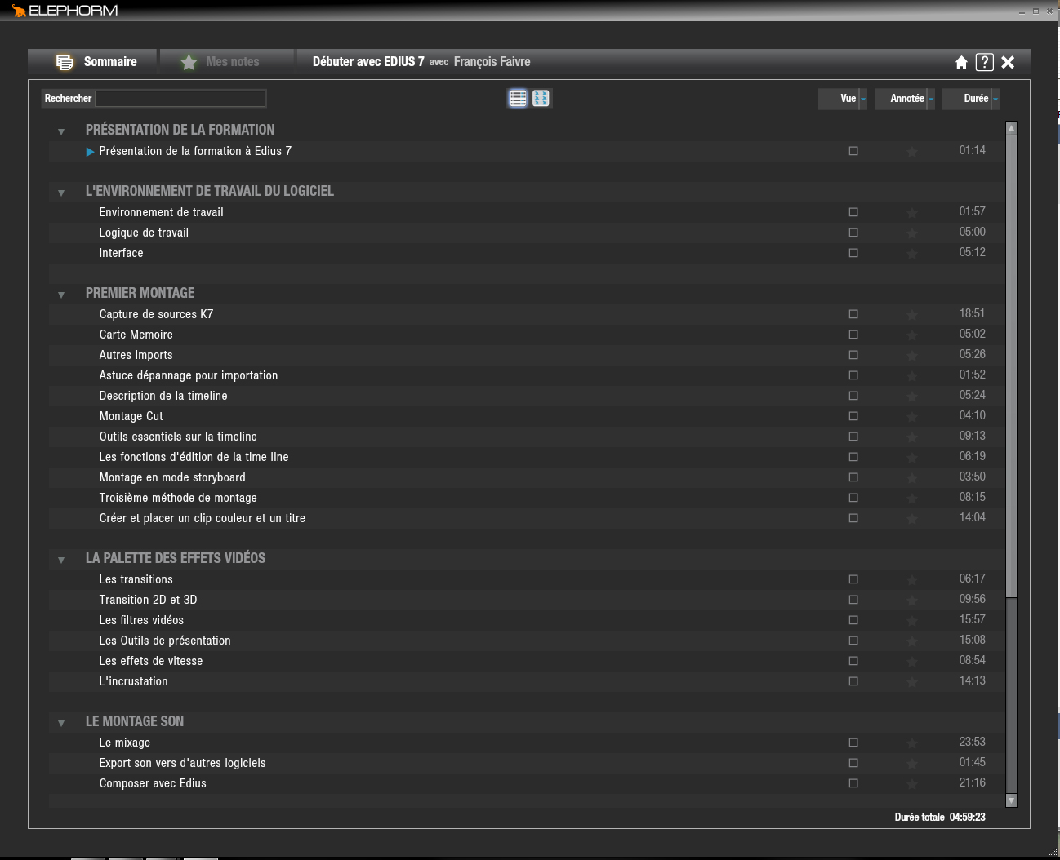Star 'Logique de travail' lesson
Image resolution: width=1060 pixels, height=860 pixels.
click(x=912, y=233)
